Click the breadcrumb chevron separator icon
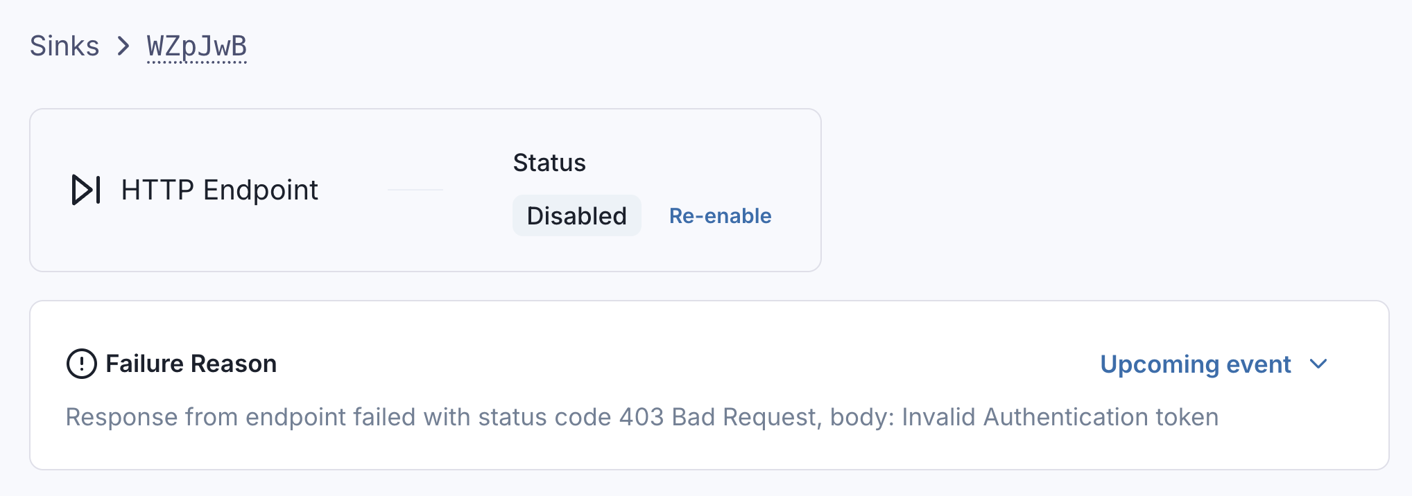 (123, 46)
